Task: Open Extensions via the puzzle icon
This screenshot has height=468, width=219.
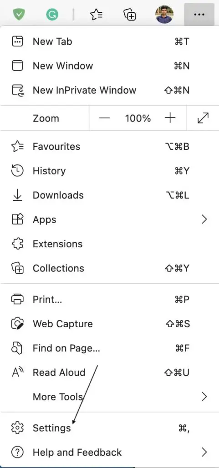Action: [17, 244]
